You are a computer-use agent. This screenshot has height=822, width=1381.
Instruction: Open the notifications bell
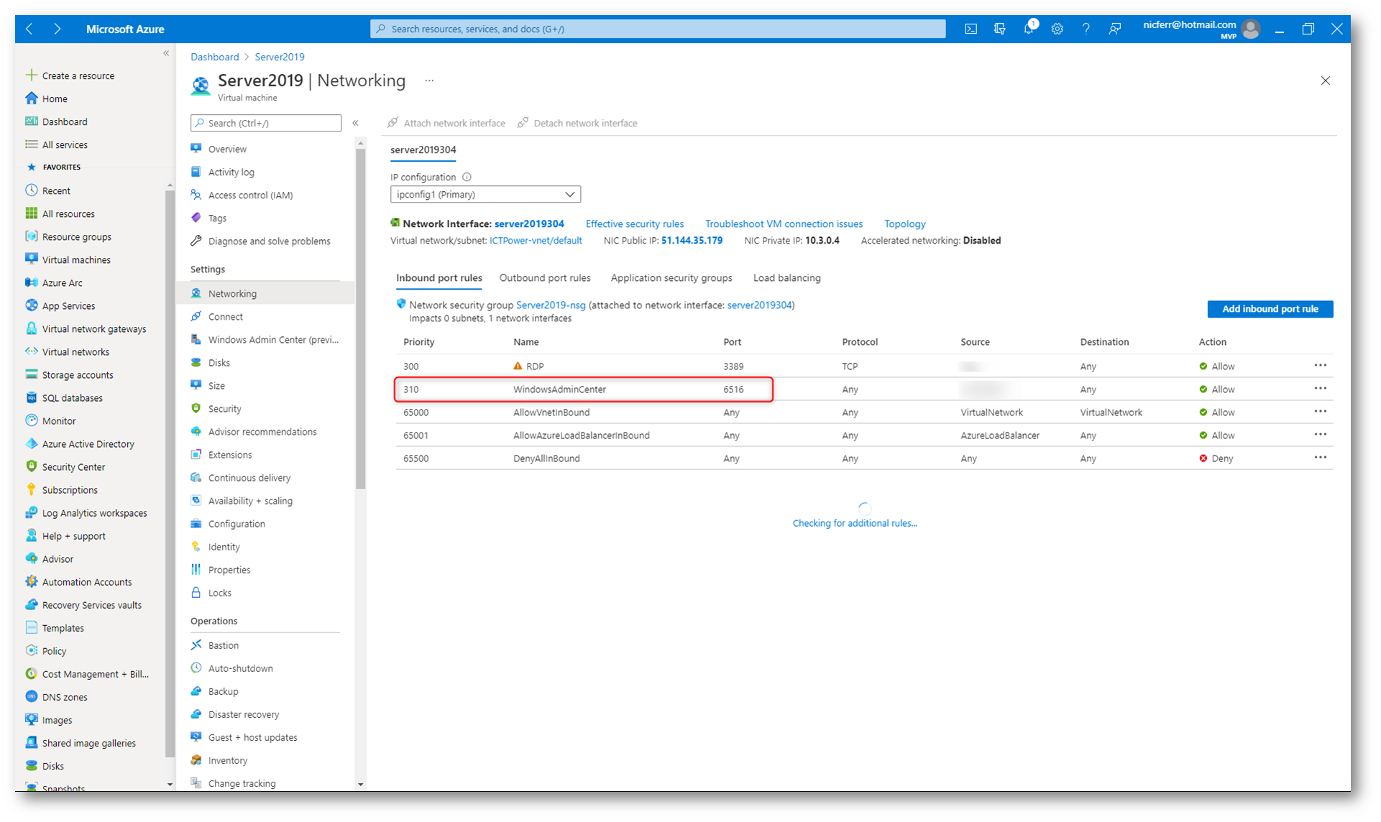[1029, 28]
